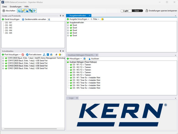Click the Auslösen button
The image size is (178, 134).
click(94, 59)
